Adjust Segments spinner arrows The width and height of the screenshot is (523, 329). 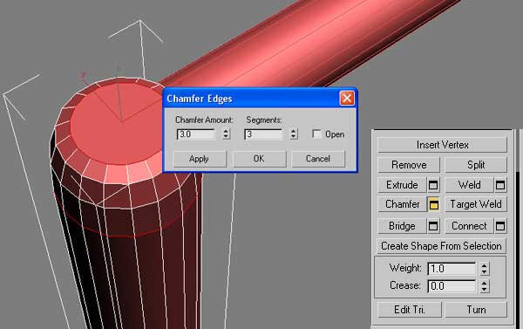pos(294,134)
